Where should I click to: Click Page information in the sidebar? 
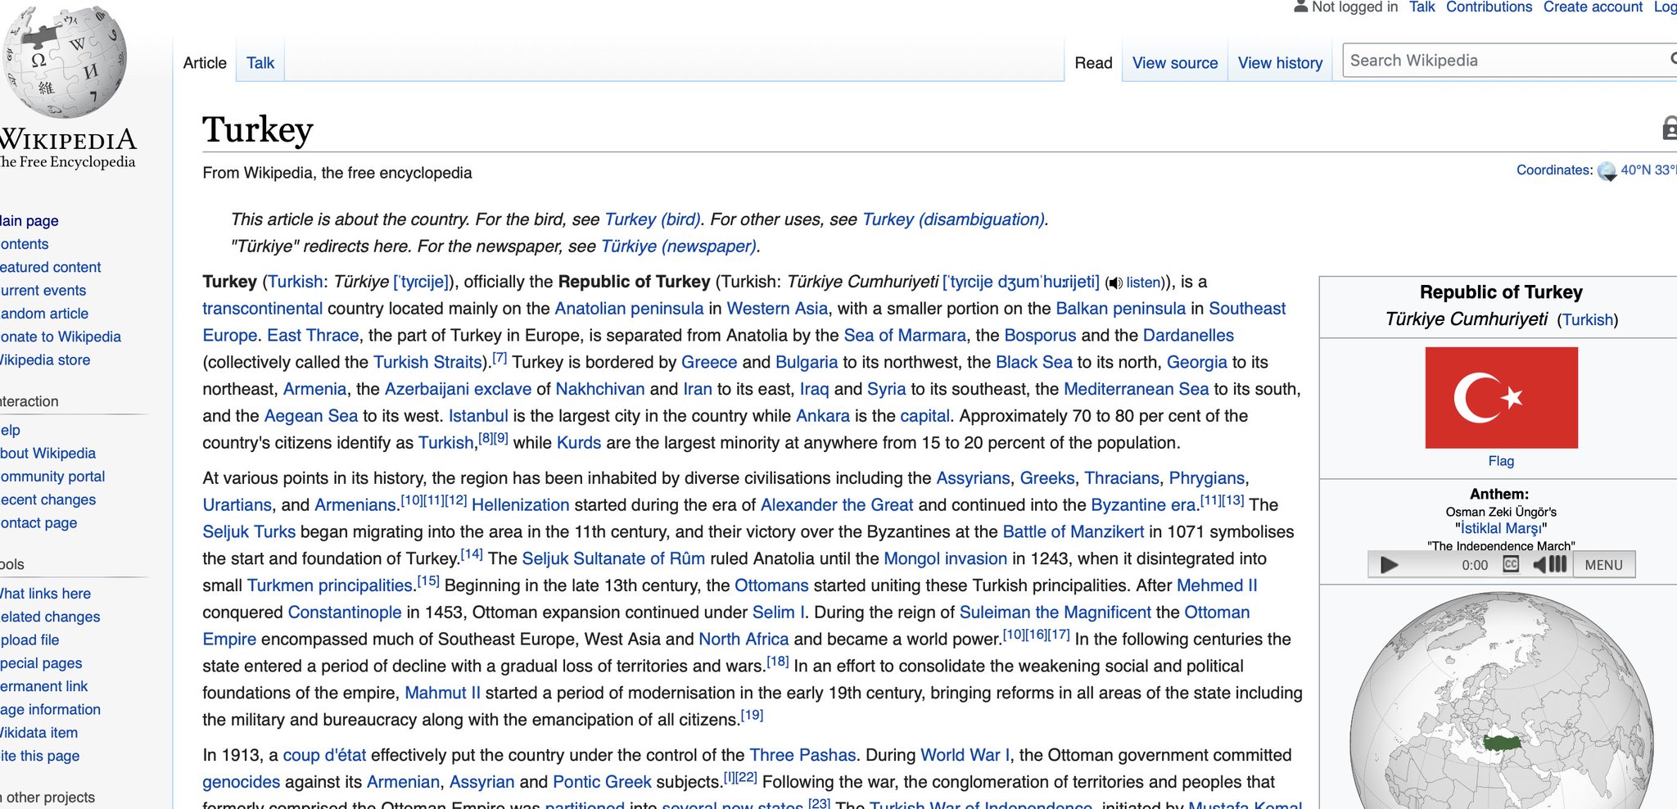click(x=50, y=710)
